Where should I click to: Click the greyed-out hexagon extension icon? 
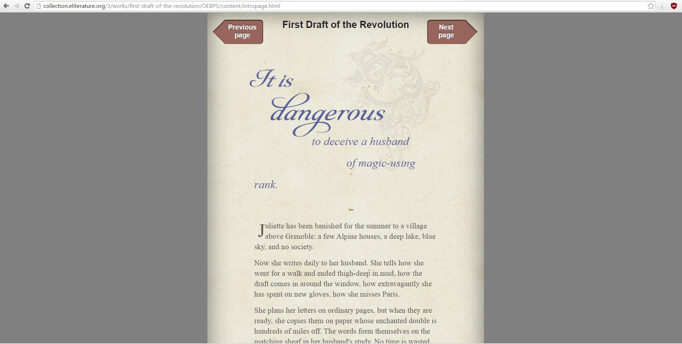663,6
